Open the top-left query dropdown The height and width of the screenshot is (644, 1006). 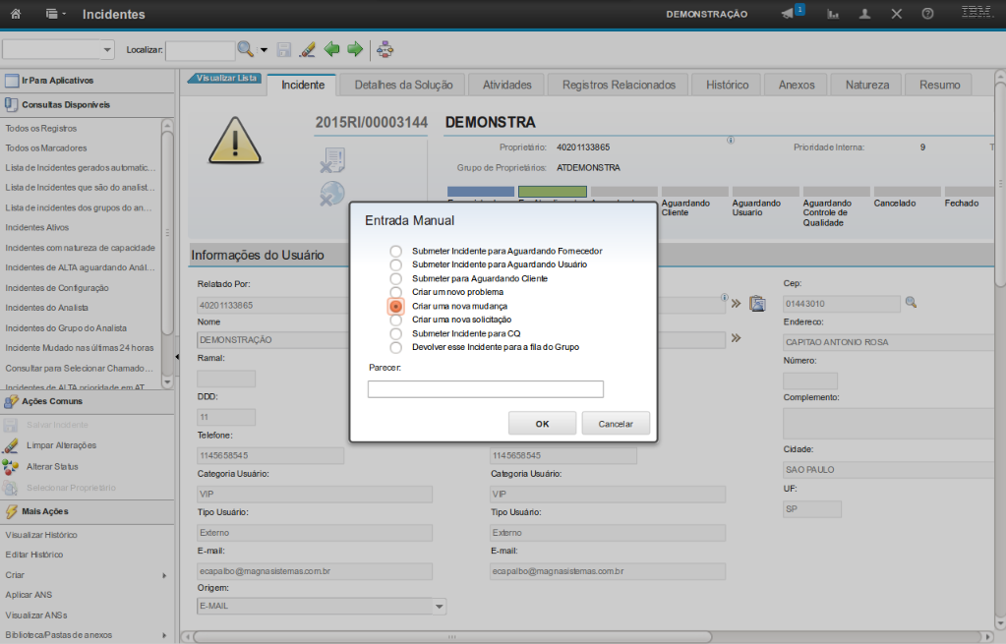107,49
